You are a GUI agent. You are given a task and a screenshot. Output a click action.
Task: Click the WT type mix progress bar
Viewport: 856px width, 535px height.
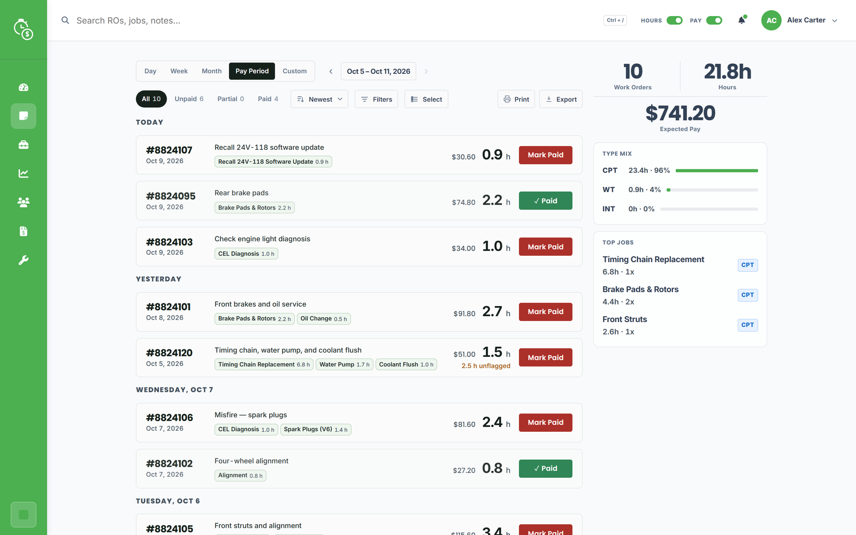(x=712, y=190)
